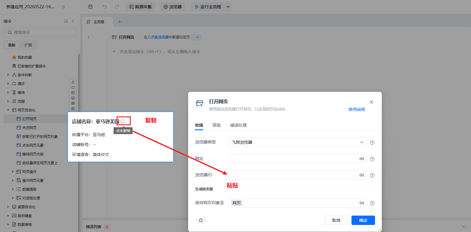The height and width of the screenshot is (232, 471).
Task: Collapse the 网页自动化 category
Action: click(8, 110)
